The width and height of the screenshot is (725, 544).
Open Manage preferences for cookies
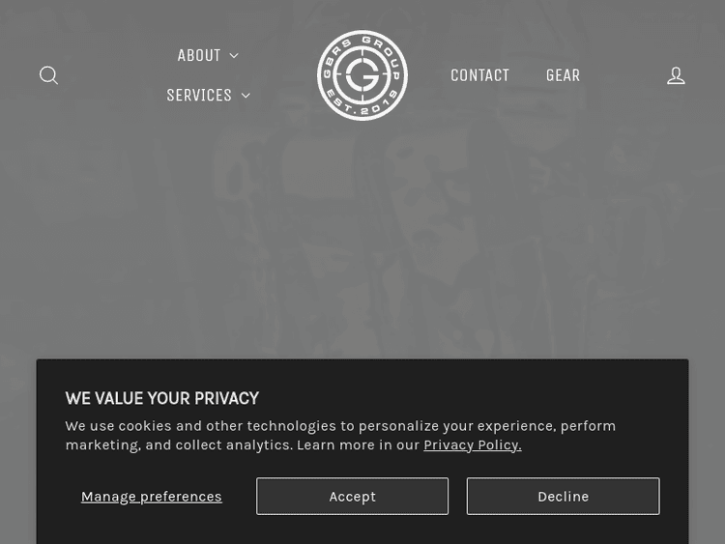tap(151, 496)
